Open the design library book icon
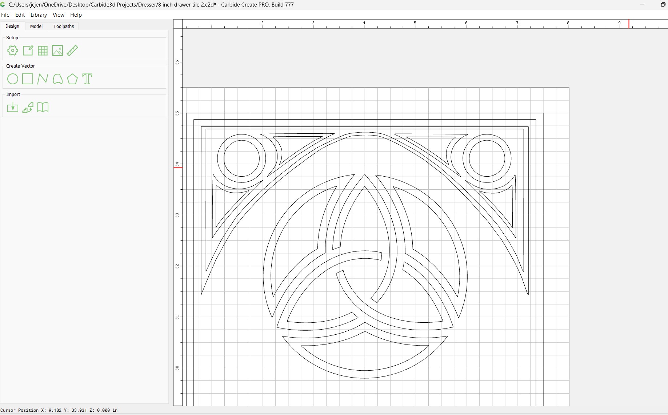 43,107
